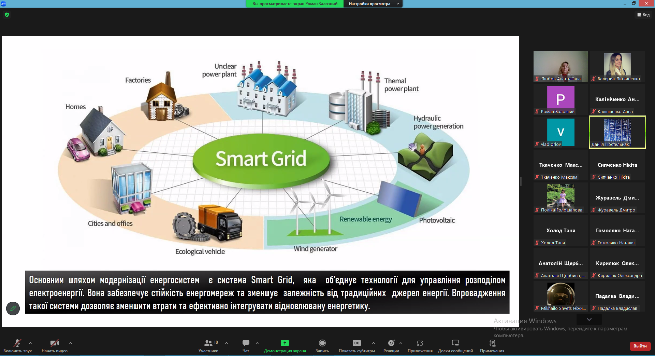655x356 pixels.
Task: Open the Участники participants panel
Action: pyautogui.click(x=208, y=346)
